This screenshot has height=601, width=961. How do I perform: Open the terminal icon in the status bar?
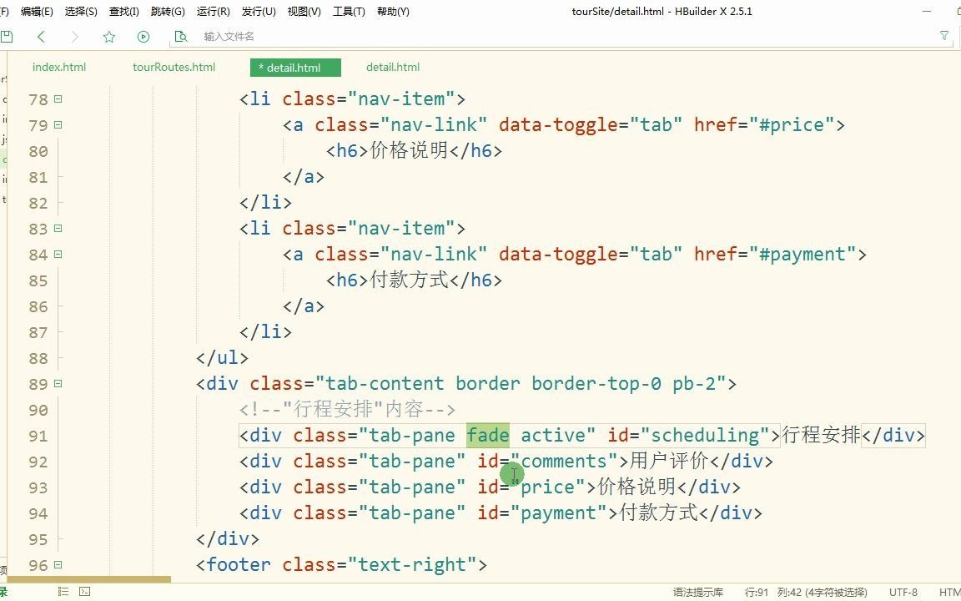(x=84, y=591)
